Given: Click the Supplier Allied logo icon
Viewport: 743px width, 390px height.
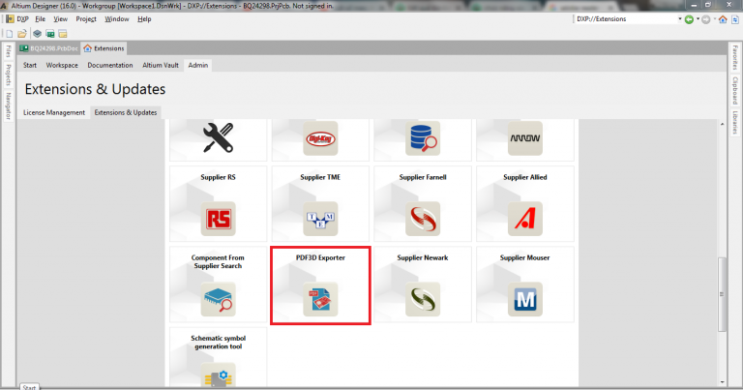Looking at the screenshot, I should pyautogui.click(x=525, y=219).
